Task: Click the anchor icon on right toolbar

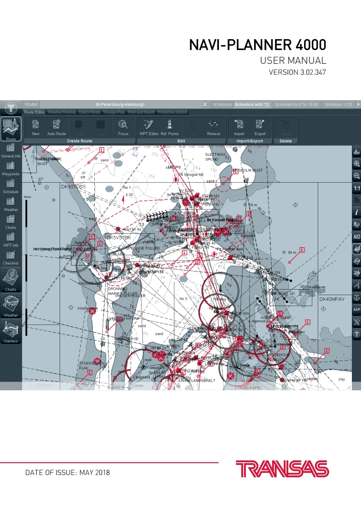Action: pyautogui.click(x=357, y=297)
